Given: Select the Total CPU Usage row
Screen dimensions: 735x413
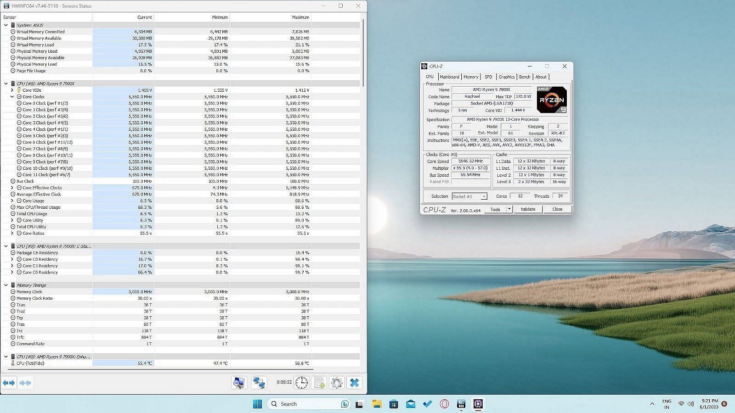Looking at the screenshot, I should [180, 214].
